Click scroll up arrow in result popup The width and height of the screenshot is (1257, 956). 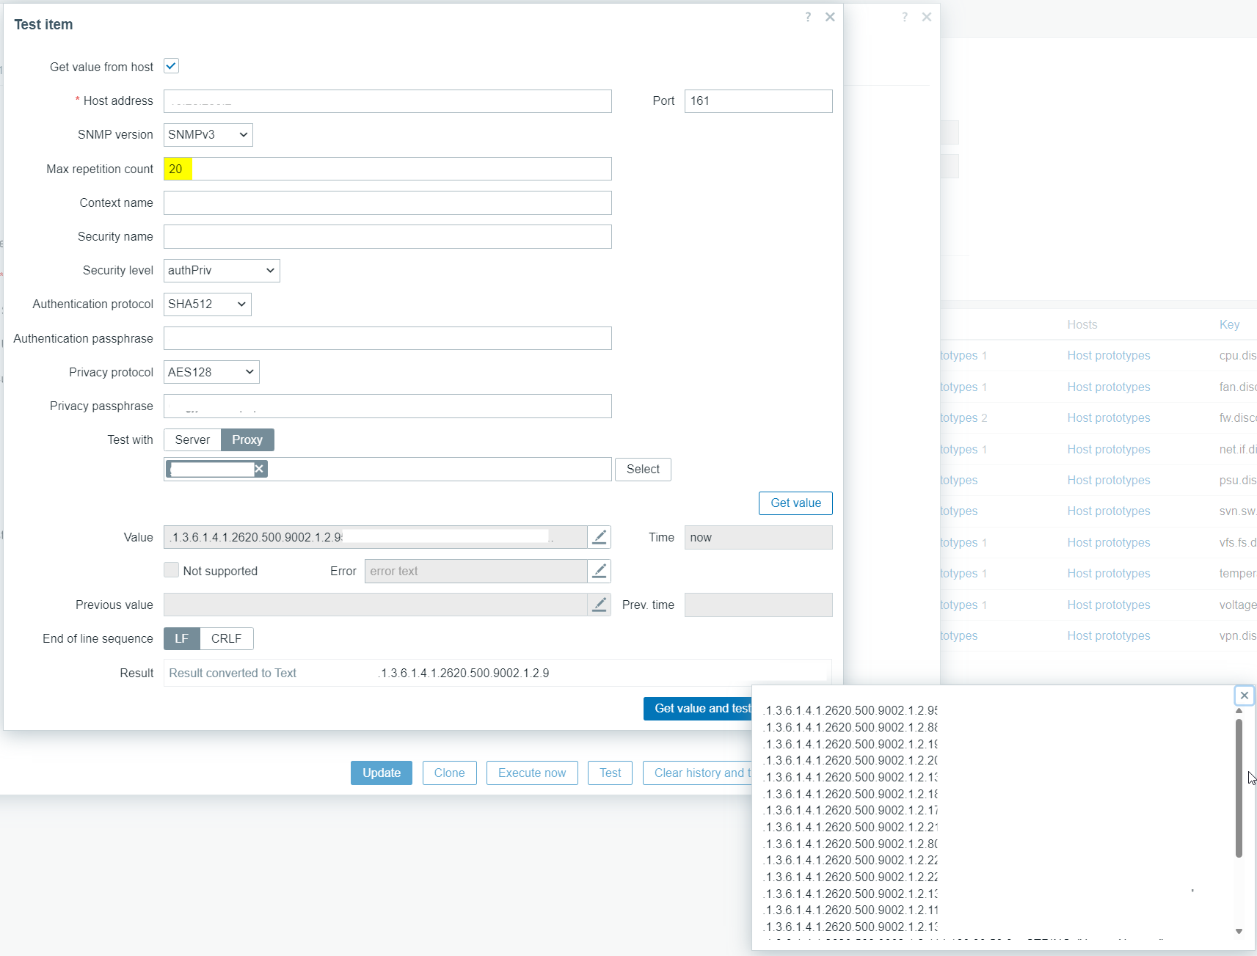pyautogui.click(x=1239, y=711)
